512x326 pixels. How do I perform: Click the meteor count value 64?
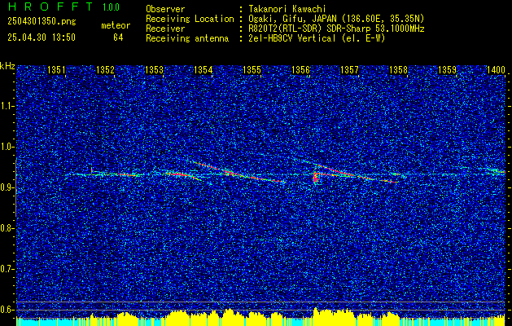[118, 37]
